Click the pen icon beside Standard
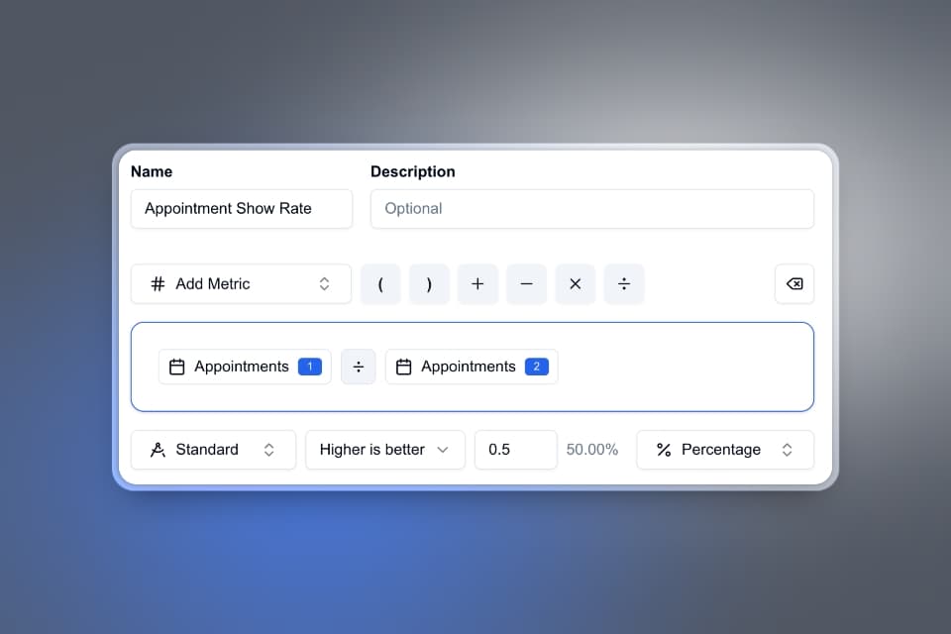Image resolution: width=951 pixels, height=634 pixels. click(x=157, y=450)
